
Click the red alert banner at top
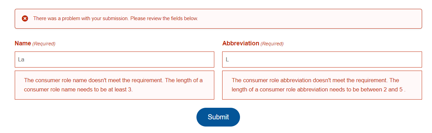click(x=218, y=18)
